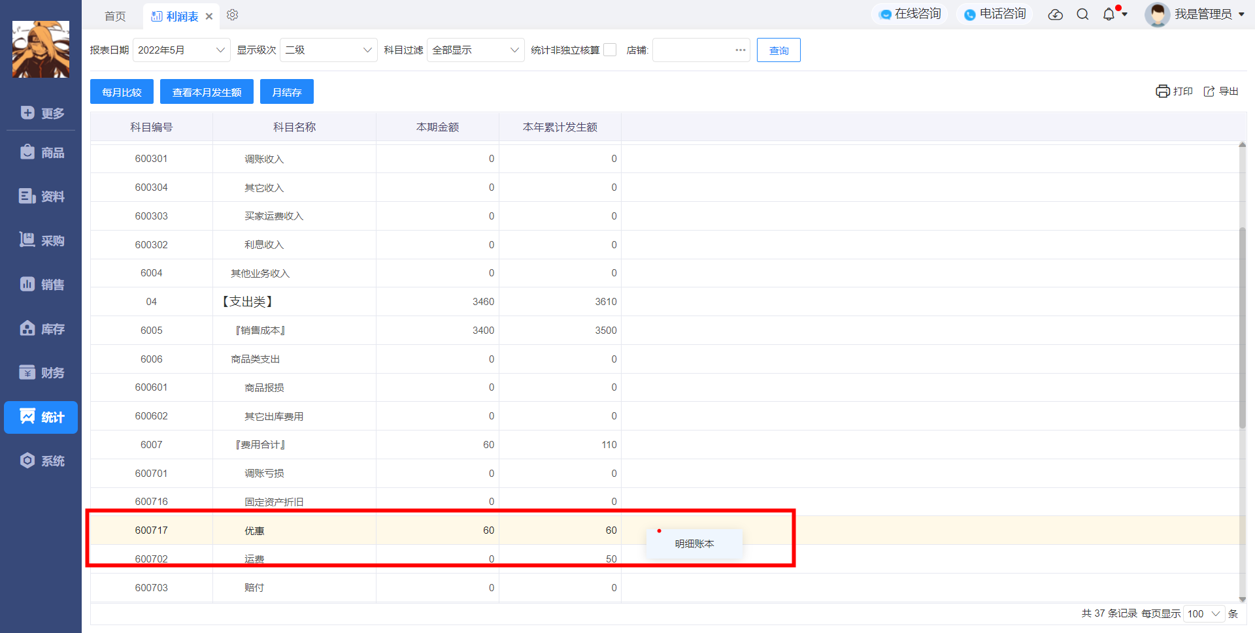
Task: Click the search magnifier icon
Action: (x=1082, y=14)
